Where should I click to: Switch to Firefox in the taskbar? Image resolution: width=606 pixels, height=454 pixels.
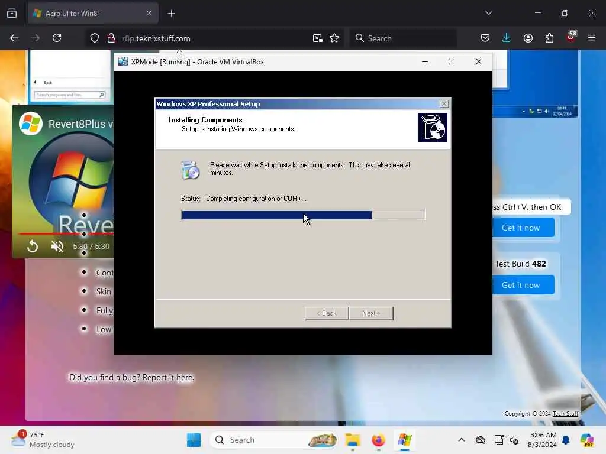[378, 440]
